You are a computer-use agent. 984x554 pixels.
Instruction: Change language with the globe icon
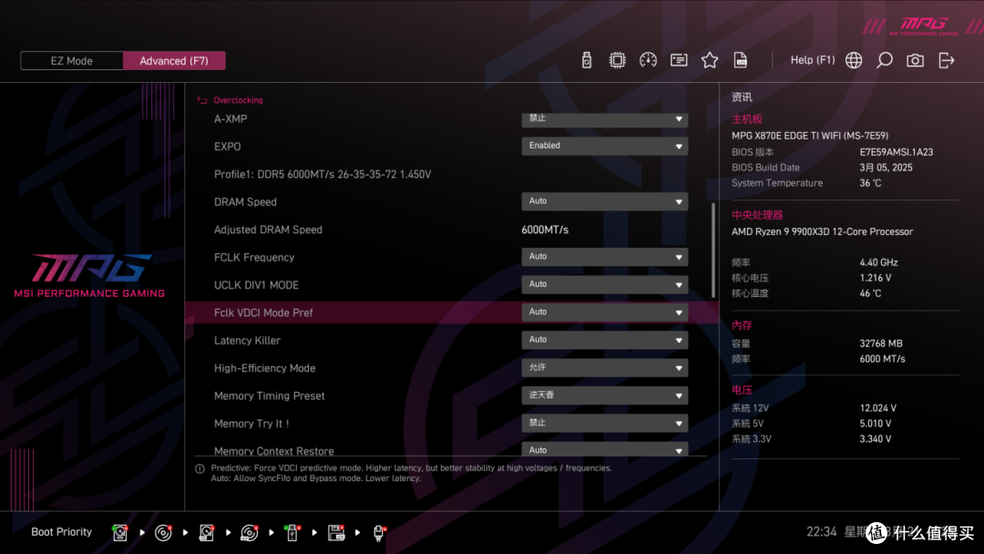854,60
